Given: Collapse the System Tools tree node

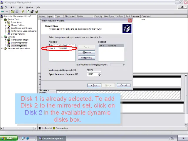Looking at the screenshot, I should pos(2,19).
